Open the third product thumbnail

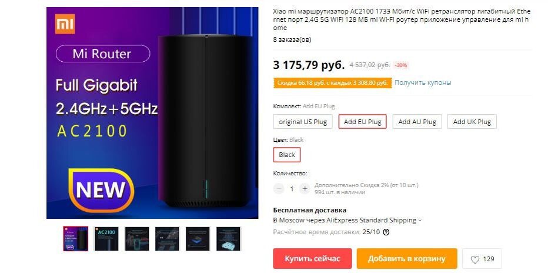[x=136, y=238]
